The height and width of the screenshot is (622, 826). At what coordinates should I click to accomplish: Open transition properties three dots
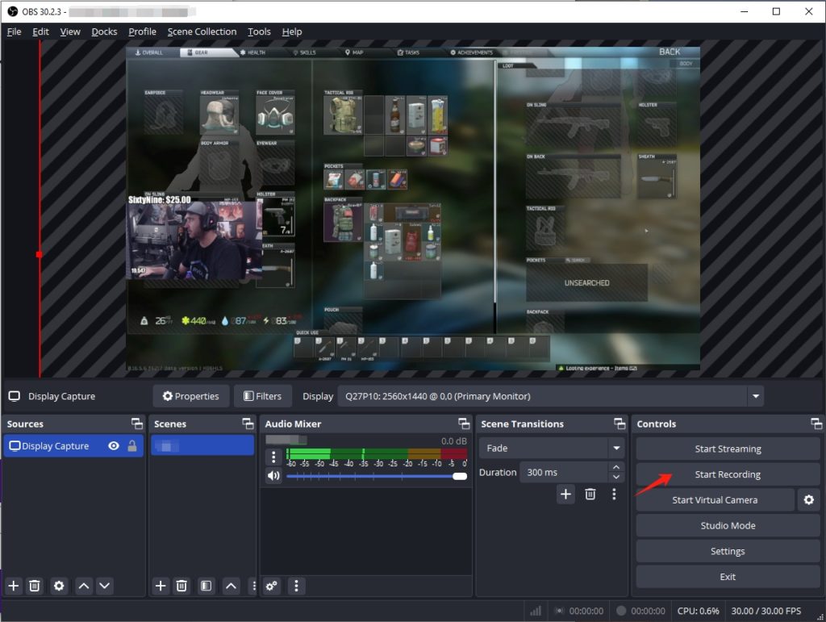(x=614, y=494)
